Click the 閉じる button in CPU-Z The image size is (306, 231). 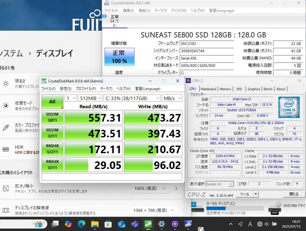tap(294, 194)
